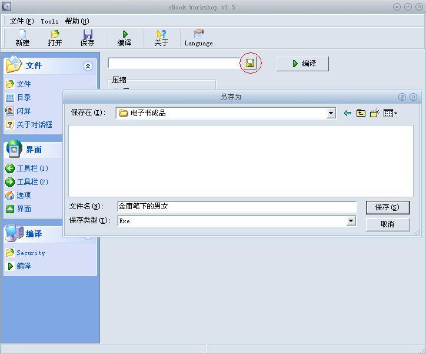Expand the 保存类型 file type dropdown
426x354 pixels.
point(351,221)
